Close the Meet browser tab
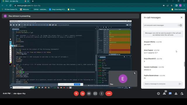 [28, 1]
